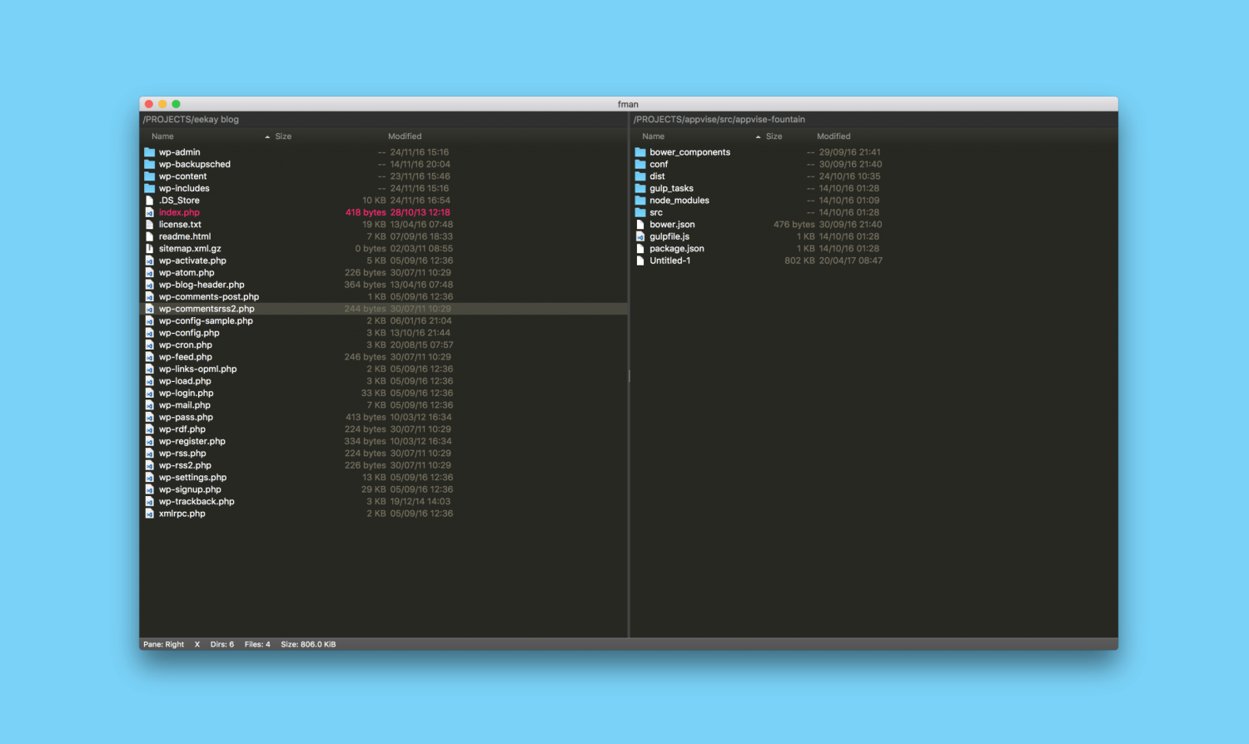
Task: Sort left pane by Size column
Action: click(283, 136)
